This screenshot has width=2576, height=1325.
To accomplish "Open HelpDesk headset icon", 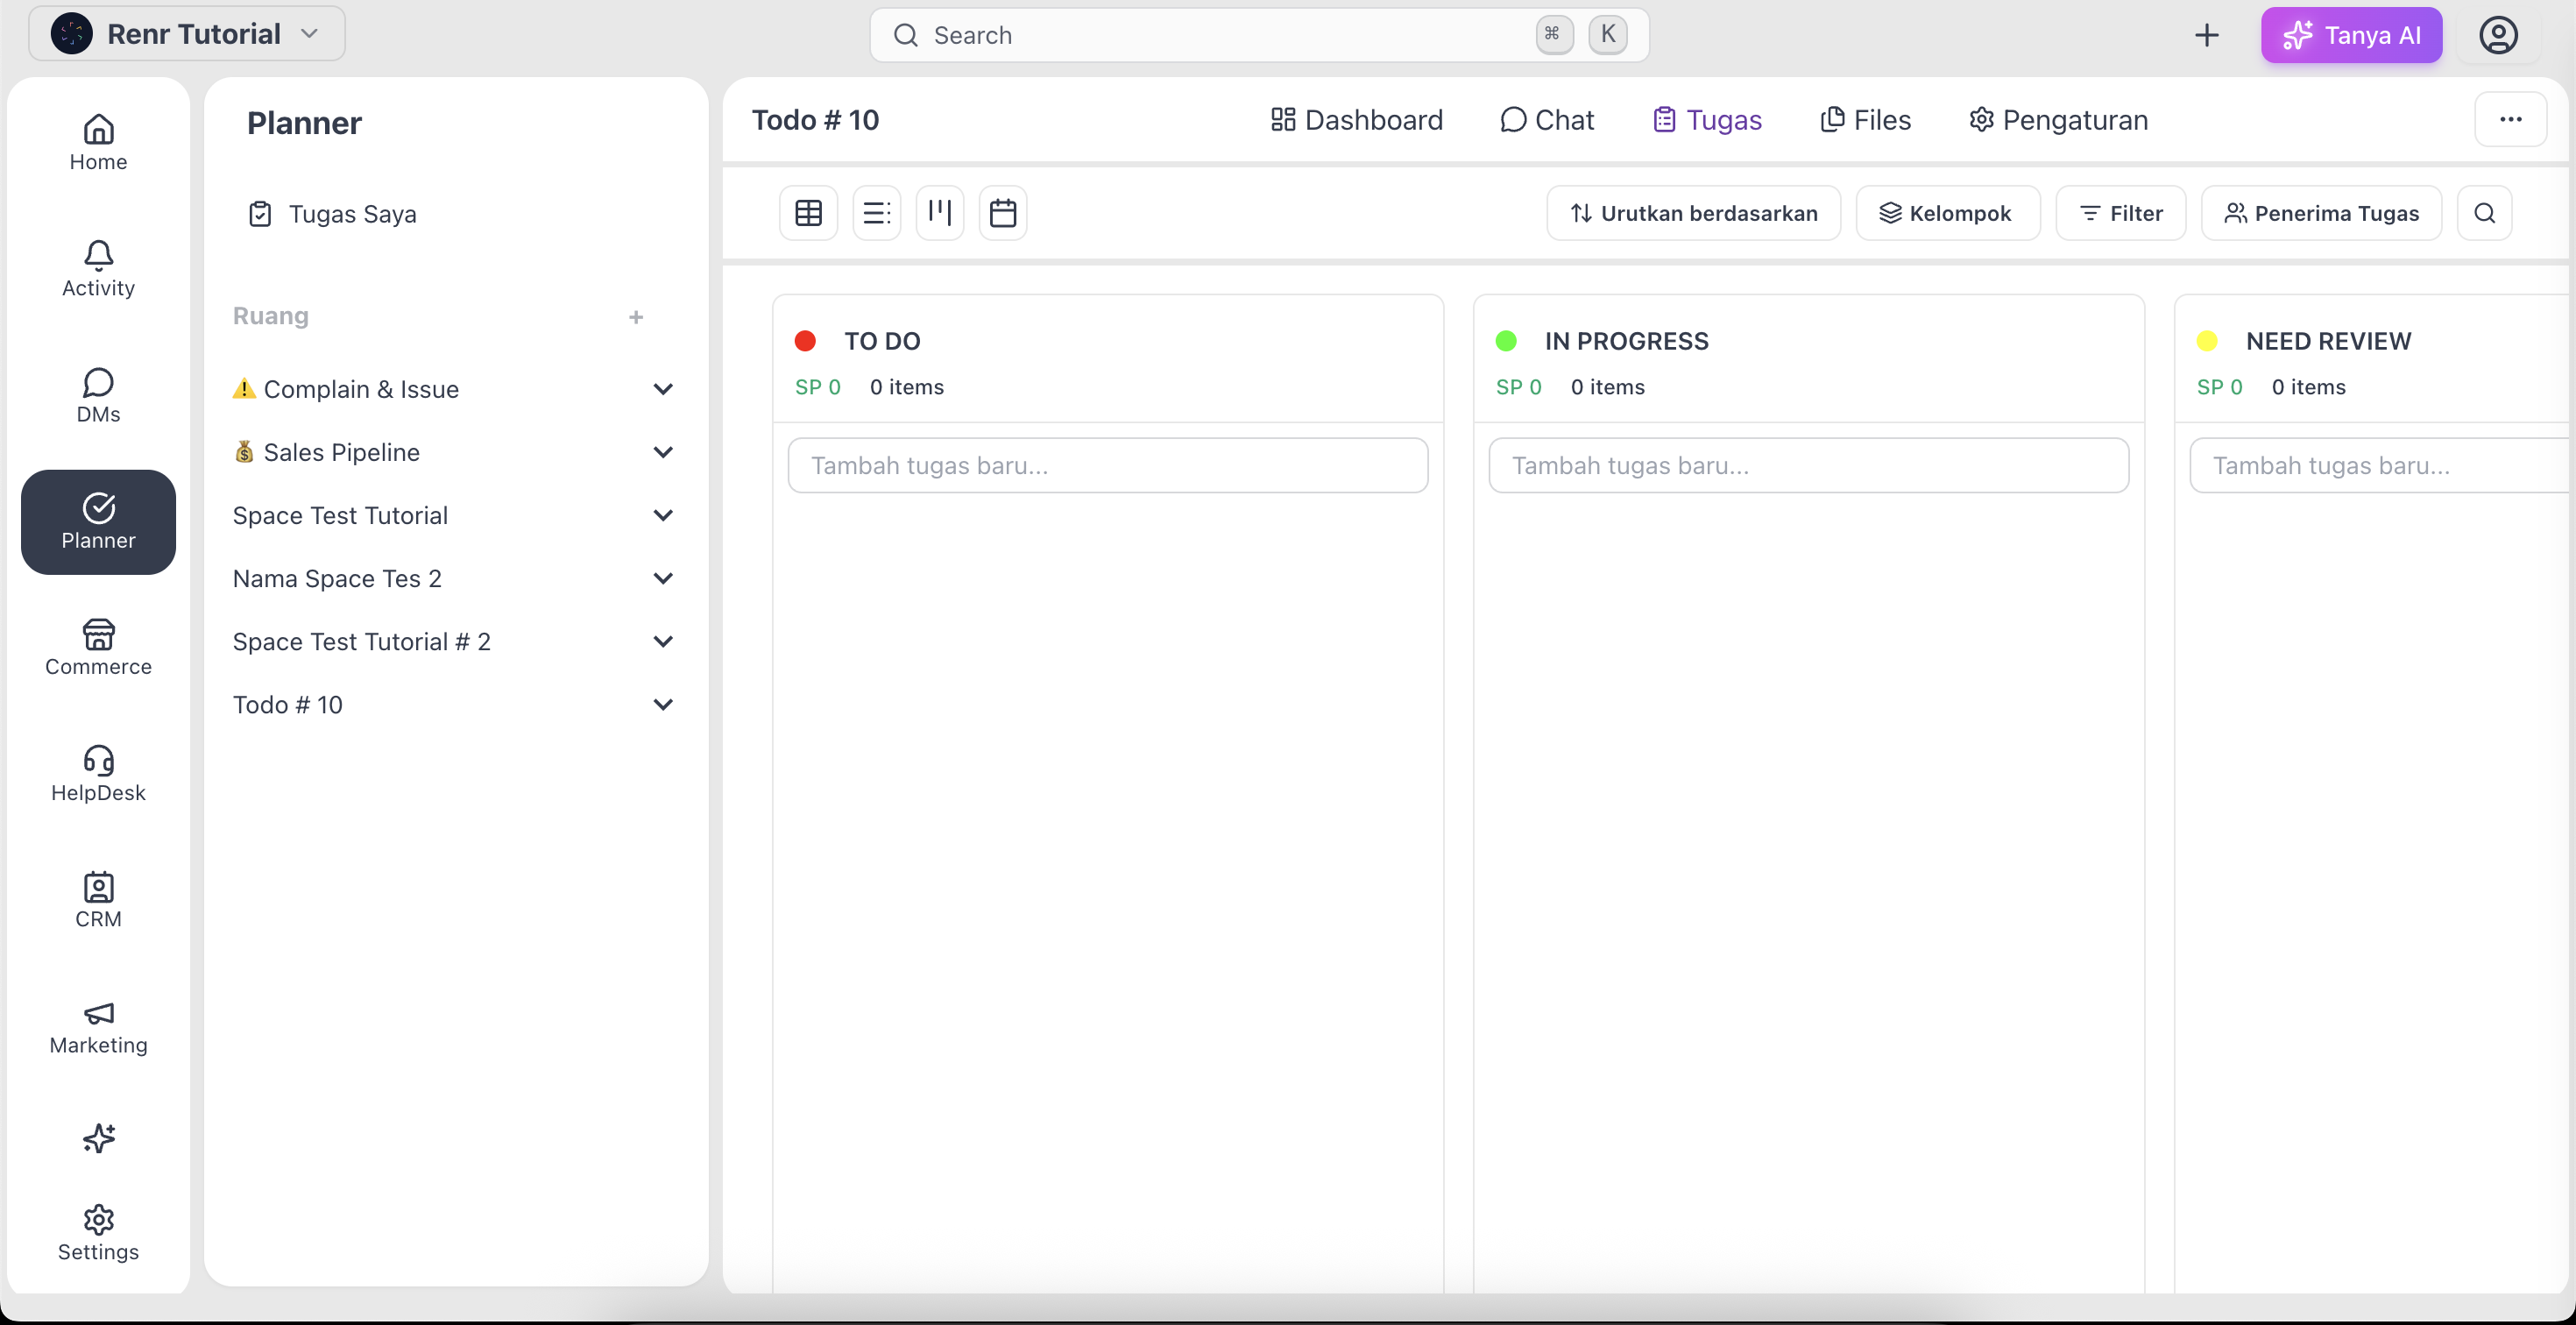I will pyautogui.click(x=98, y=773).
